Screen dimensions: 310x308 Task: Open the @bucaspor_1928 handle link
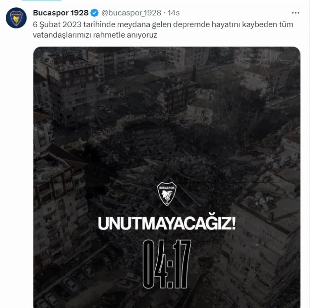[x=131, y=13]
